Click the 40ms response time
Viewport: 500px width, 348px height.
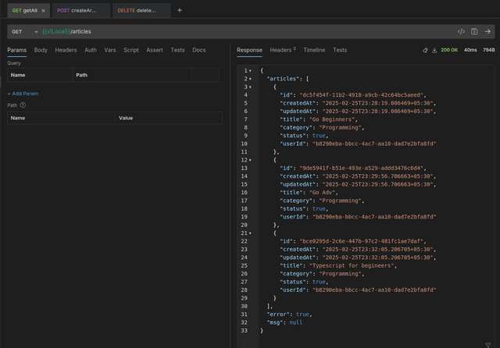pos(470,50)
